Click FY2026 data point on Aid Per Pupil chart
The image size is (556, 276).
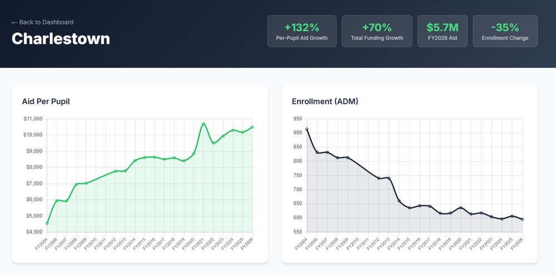252,127
